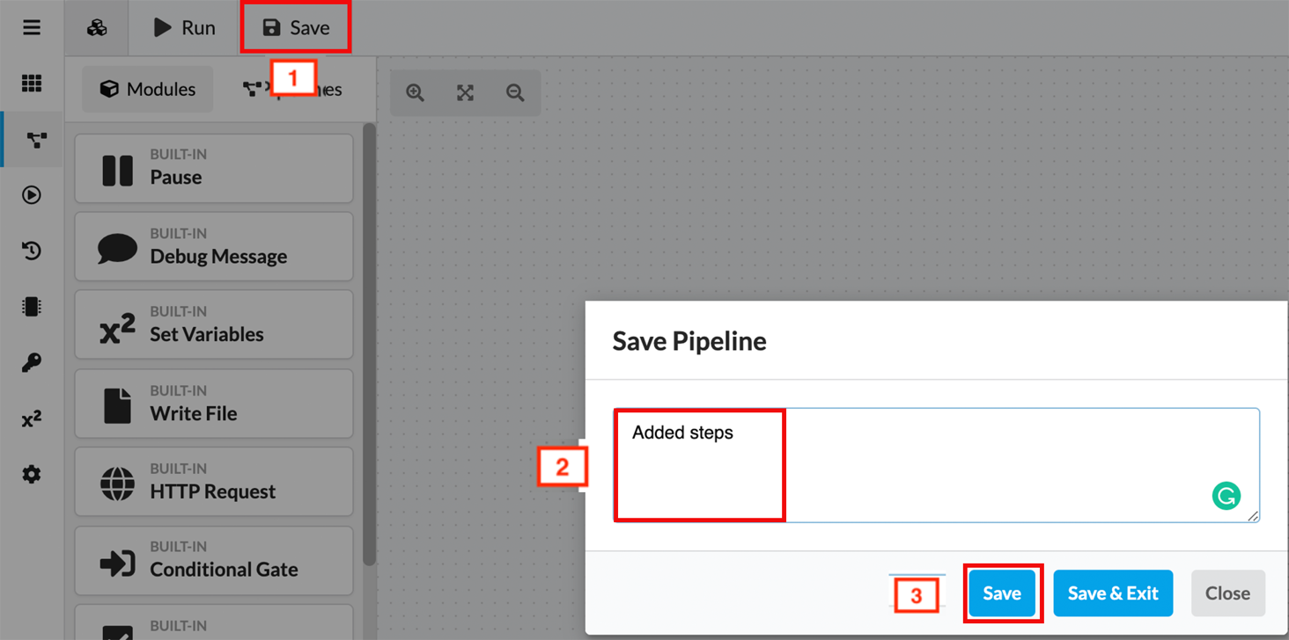Click the Save Pipeline comment text area
Viewport: 1289px width, 640px height.
[969, 464]
